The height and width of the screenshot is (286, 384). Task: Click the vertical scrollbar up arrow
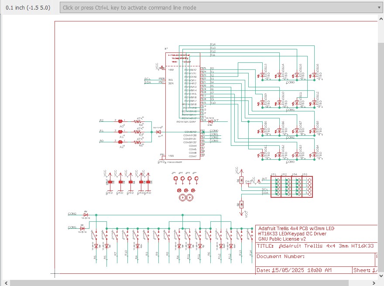pyautogui.click(x=381, y=19)
